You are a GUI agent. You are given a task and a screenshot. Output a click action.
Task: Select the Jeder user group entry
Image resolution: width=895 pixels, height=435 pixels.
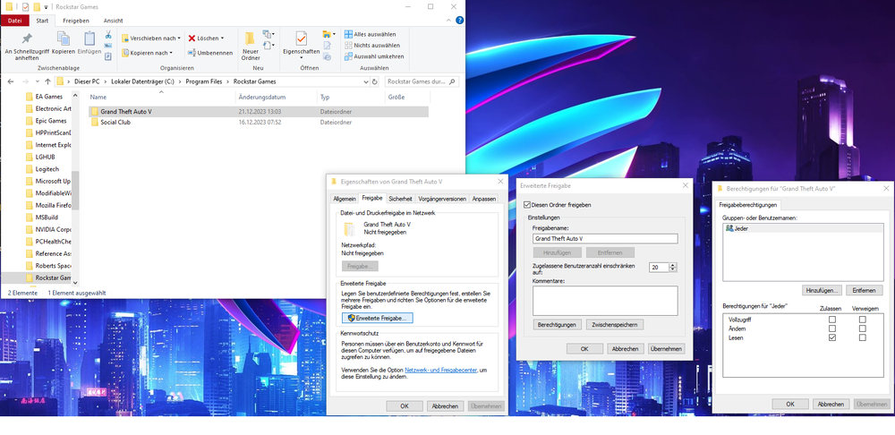point(803,228)
